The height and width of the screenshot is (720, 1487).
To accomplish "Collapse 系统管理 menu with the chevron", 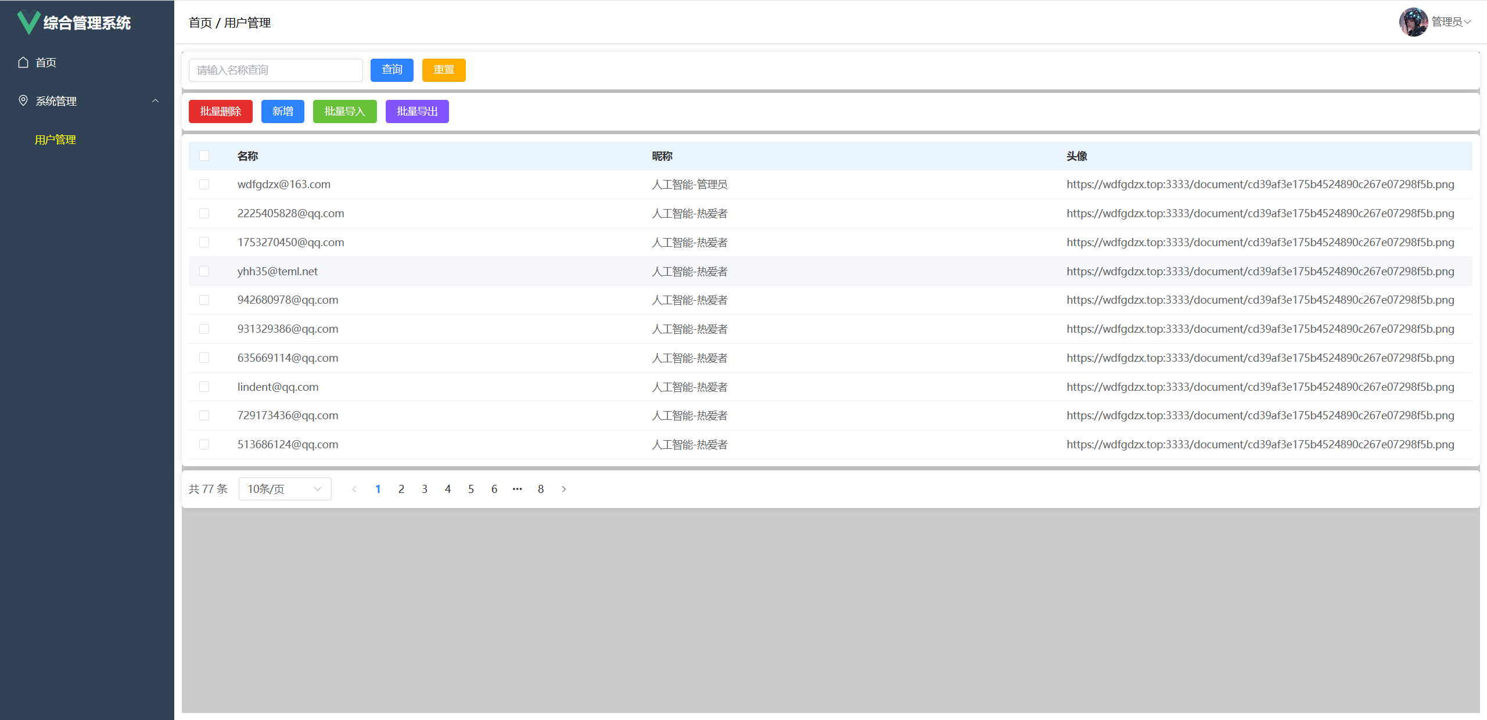I will [x=155, y=100].
